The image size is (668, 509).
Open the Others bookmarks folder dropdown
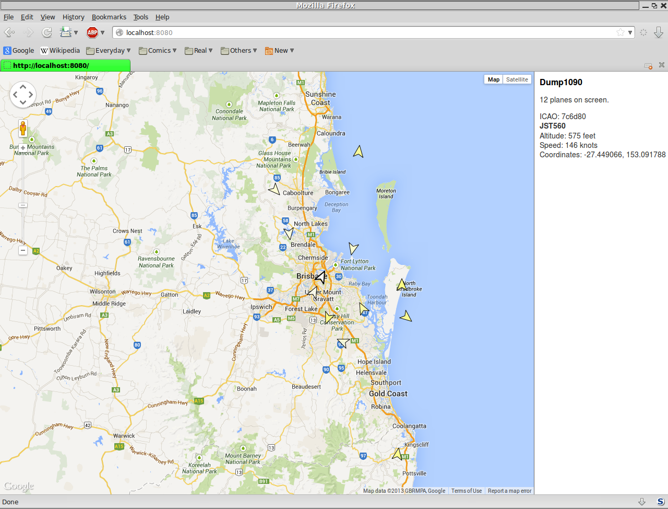pos(239,51)
